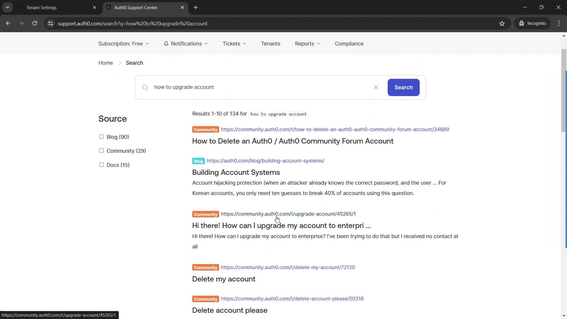Open the upgrade-account/45265/1 community URL
This screenshot has width=567, height=319.
click(288, 214)
